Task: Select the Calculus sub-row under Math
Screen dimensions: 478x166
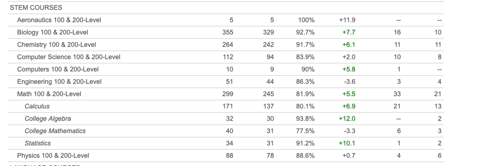Action: coord(37,106)
